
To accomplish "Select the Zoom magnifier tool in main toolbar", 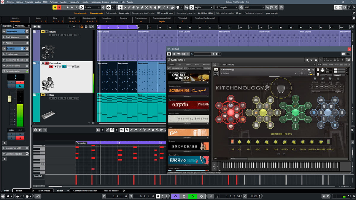I will point(151,7).
